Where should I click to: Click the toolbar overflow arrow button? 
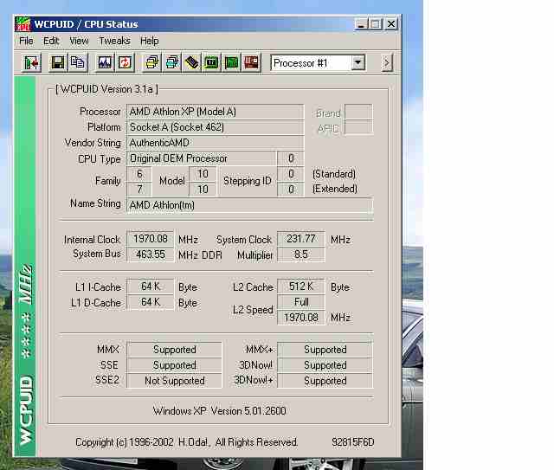(386, 62)
